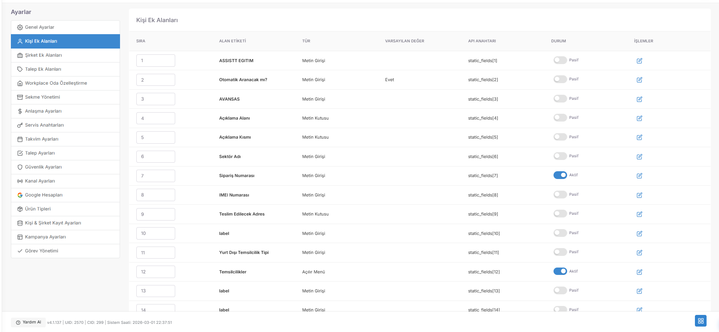Open Genel Ayarlar settings
This screenshot has width=719, height=332.
tap(65, 27)
